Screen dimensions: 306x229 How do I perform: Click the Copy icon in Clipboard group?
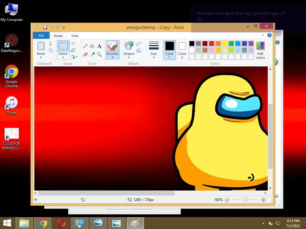(x=50, y=50)
